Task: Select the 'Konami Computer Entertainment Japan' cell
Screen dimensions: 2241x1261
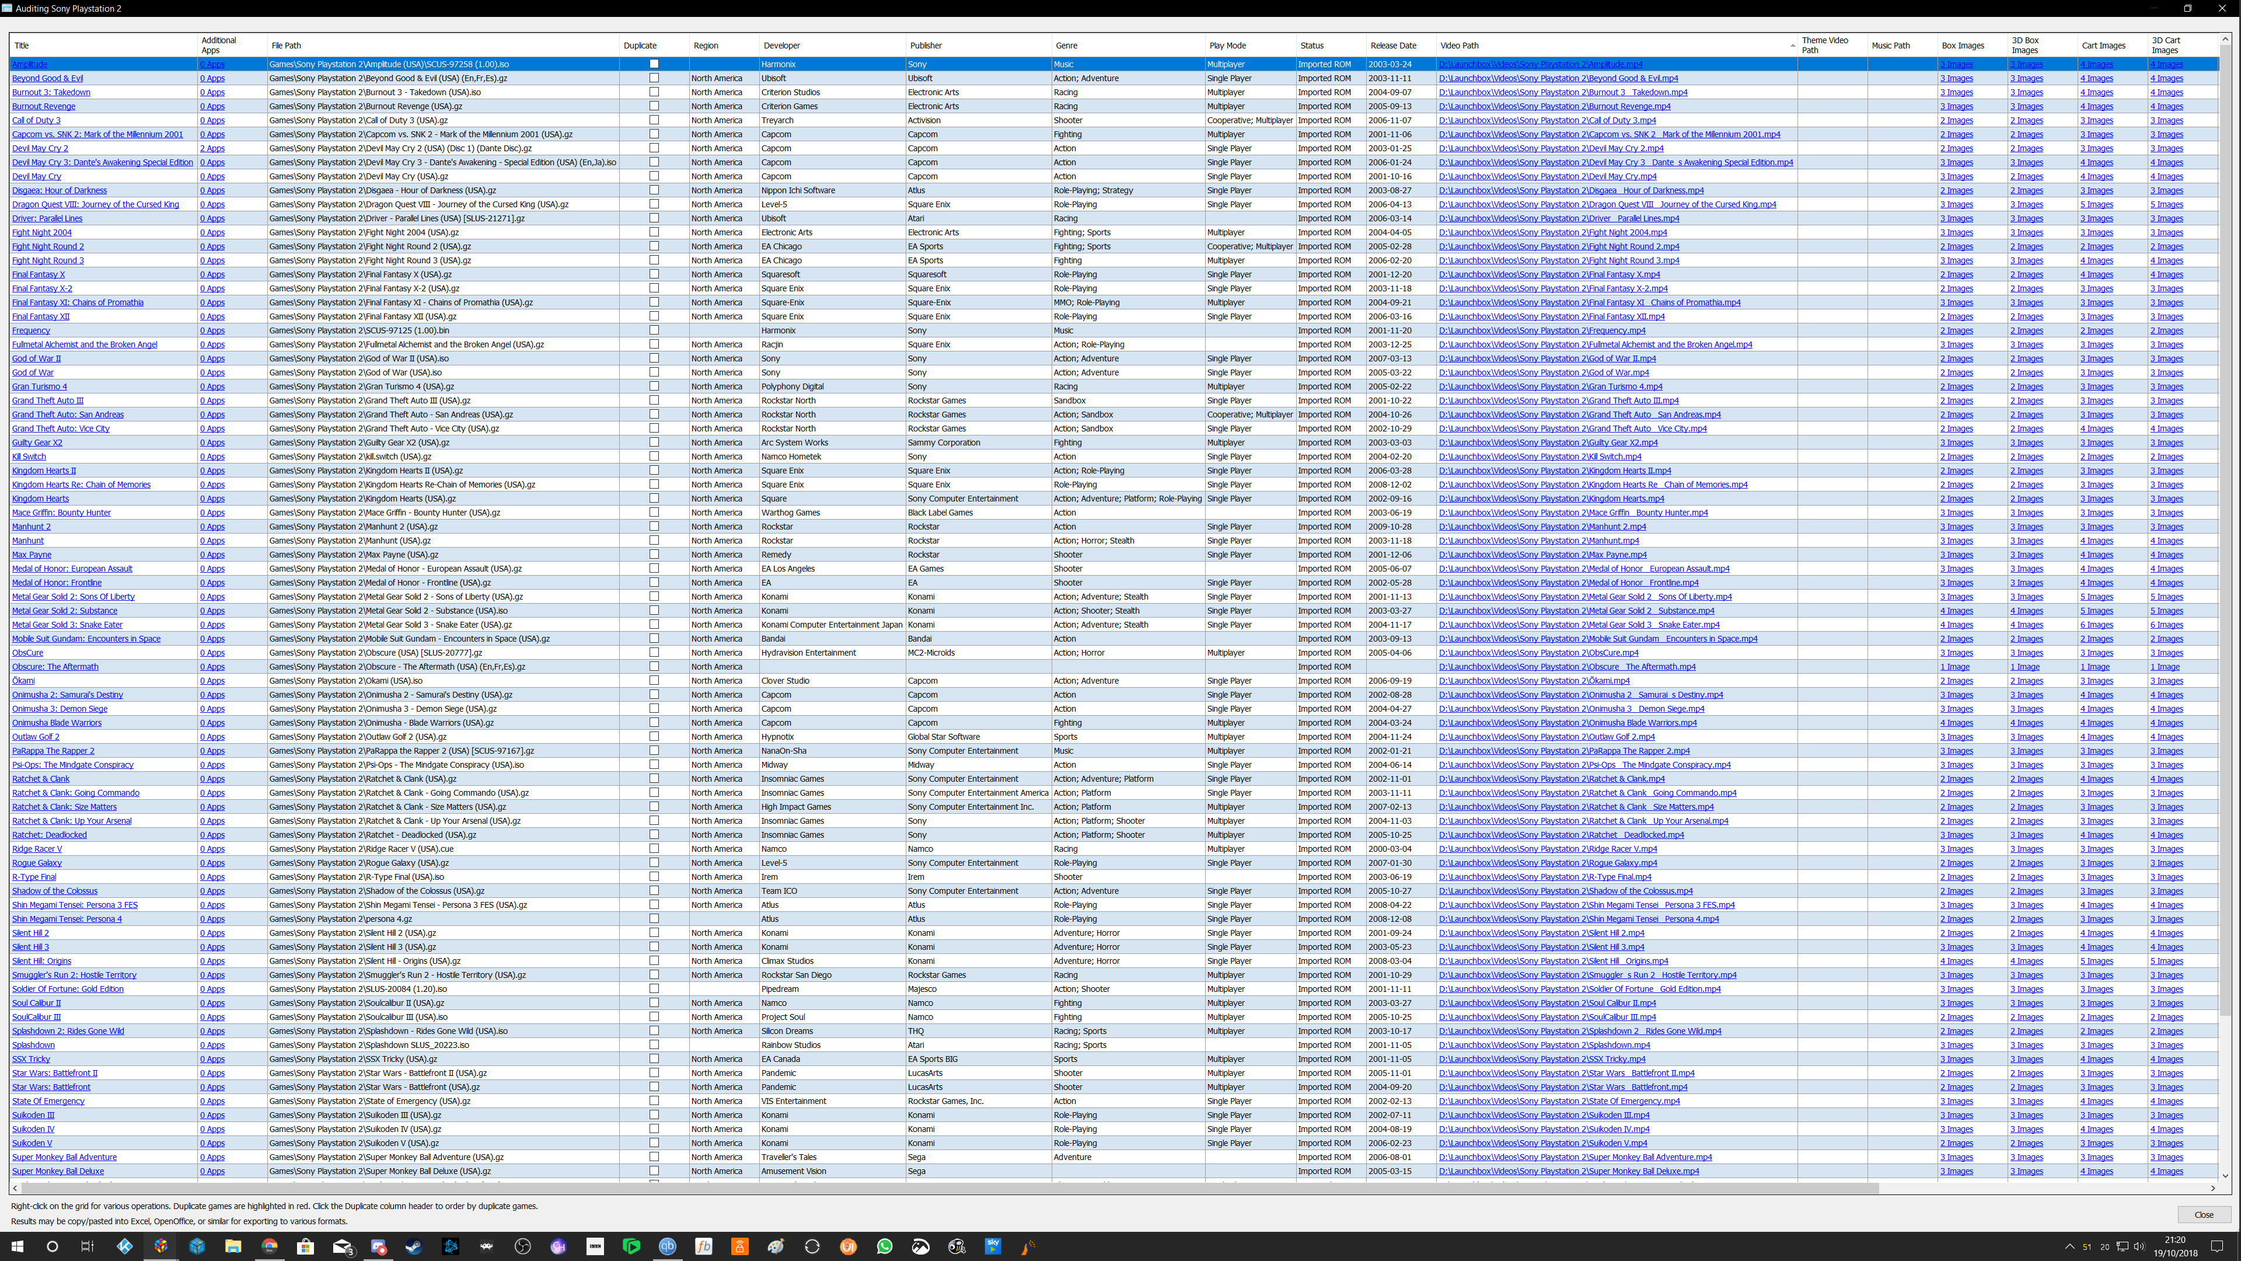Action: (x=832, y=625)
